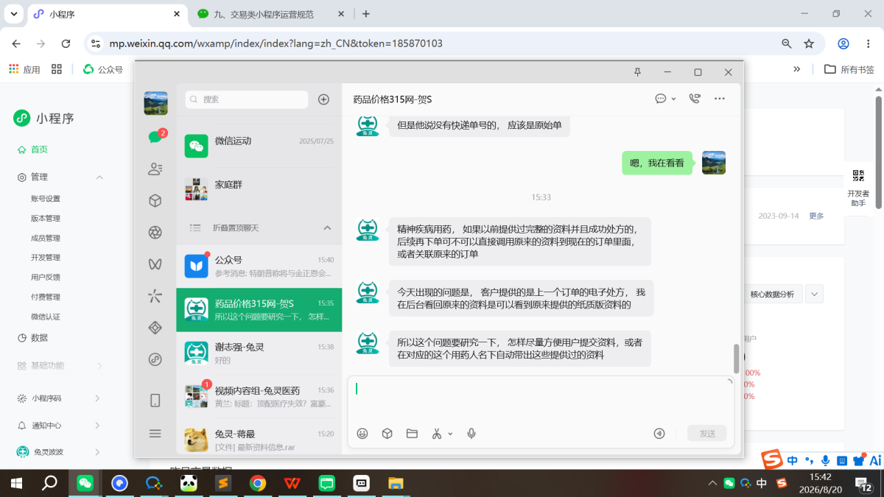Open Moments aperture icon in WeChat sidebar

(x=155, y=232)
